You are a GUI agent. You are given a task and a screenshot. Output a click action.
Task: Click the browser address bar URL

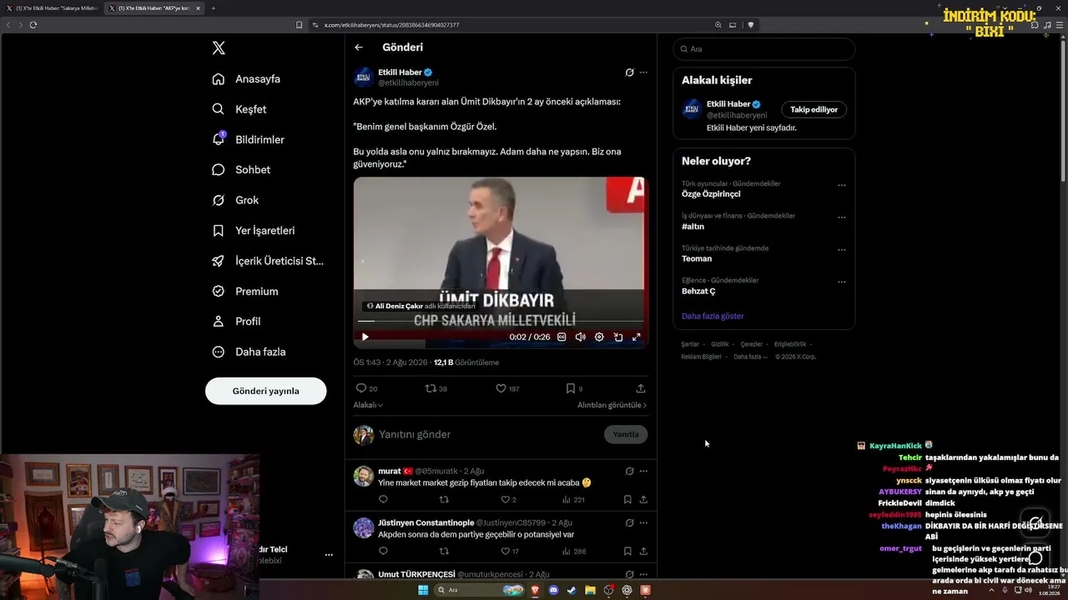391,25
